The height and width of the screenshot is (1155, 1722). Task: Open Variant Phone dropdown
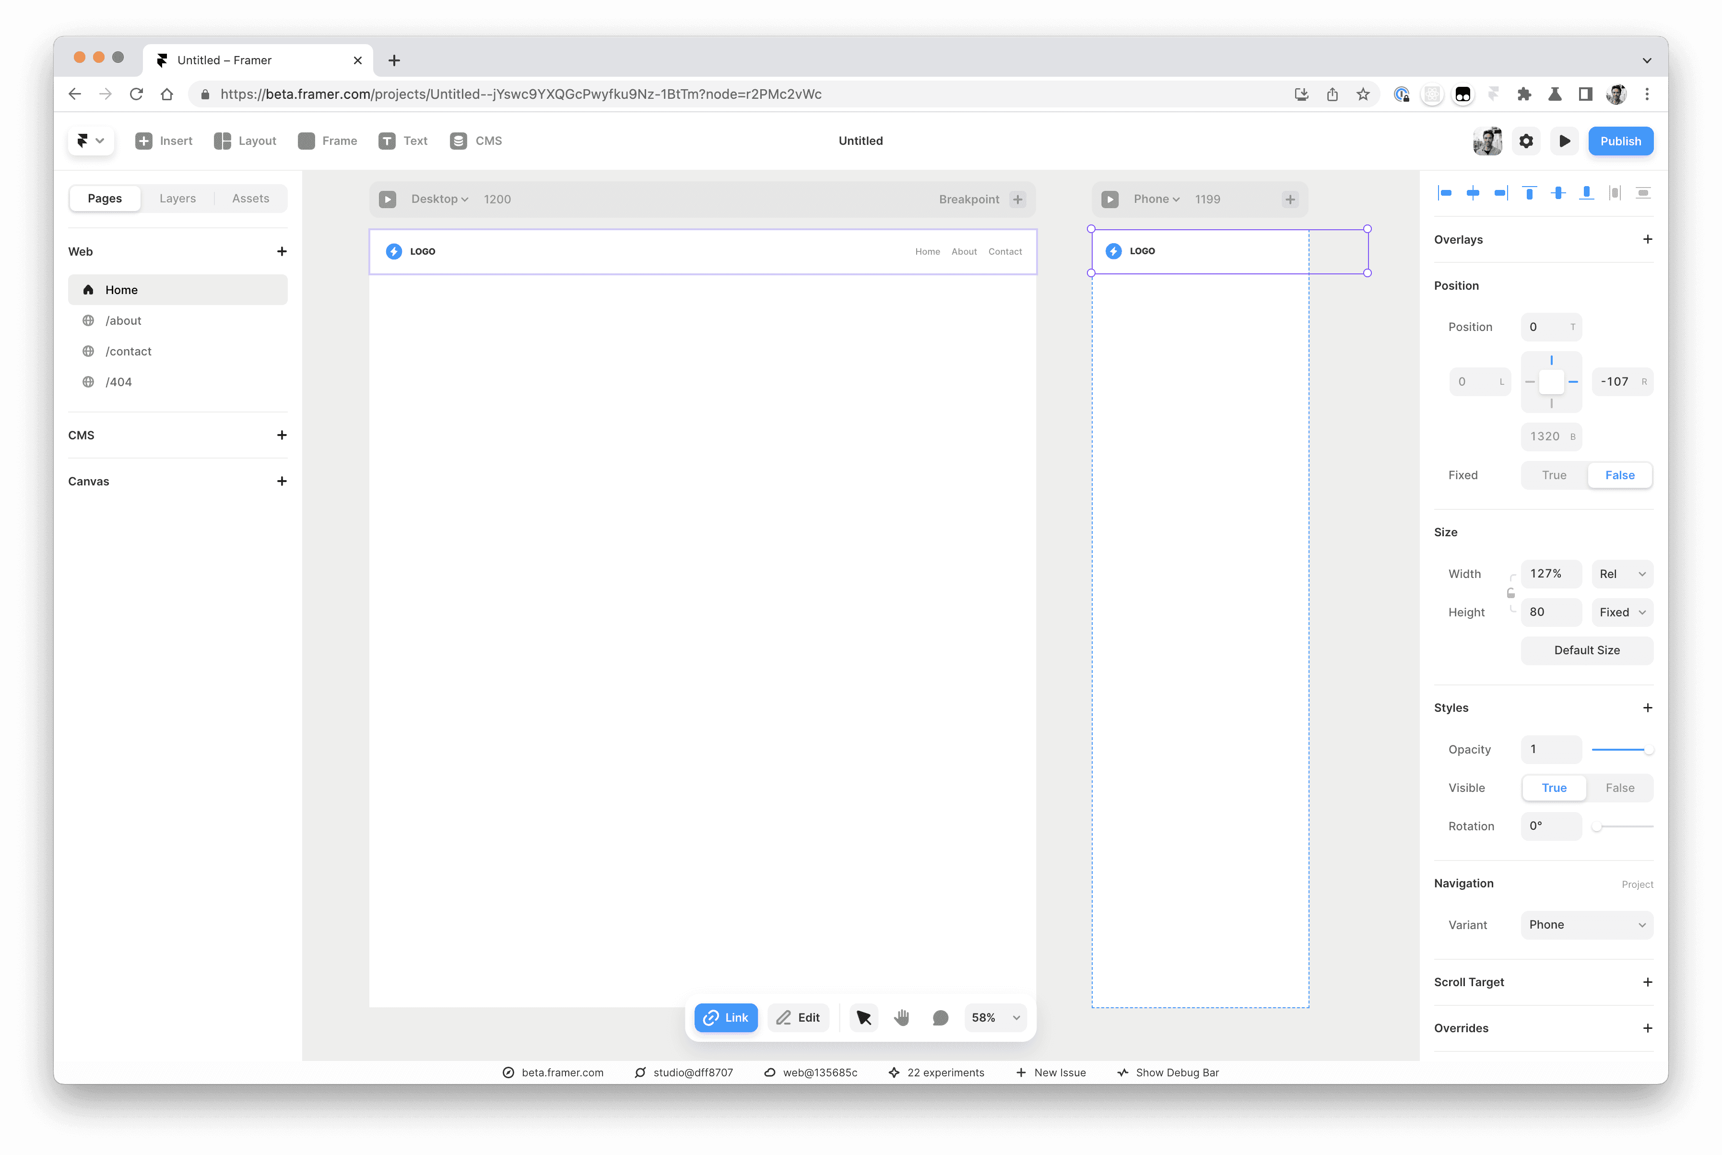tap(1586, 924)
